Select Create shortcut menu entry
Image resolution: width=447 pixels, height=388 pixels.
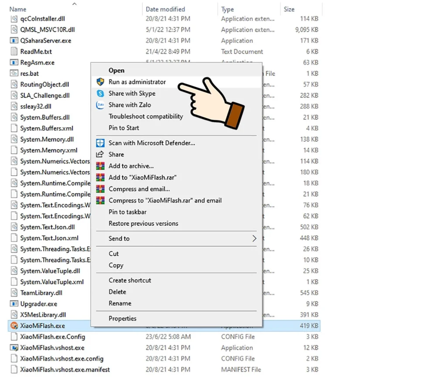coord(130,280)
